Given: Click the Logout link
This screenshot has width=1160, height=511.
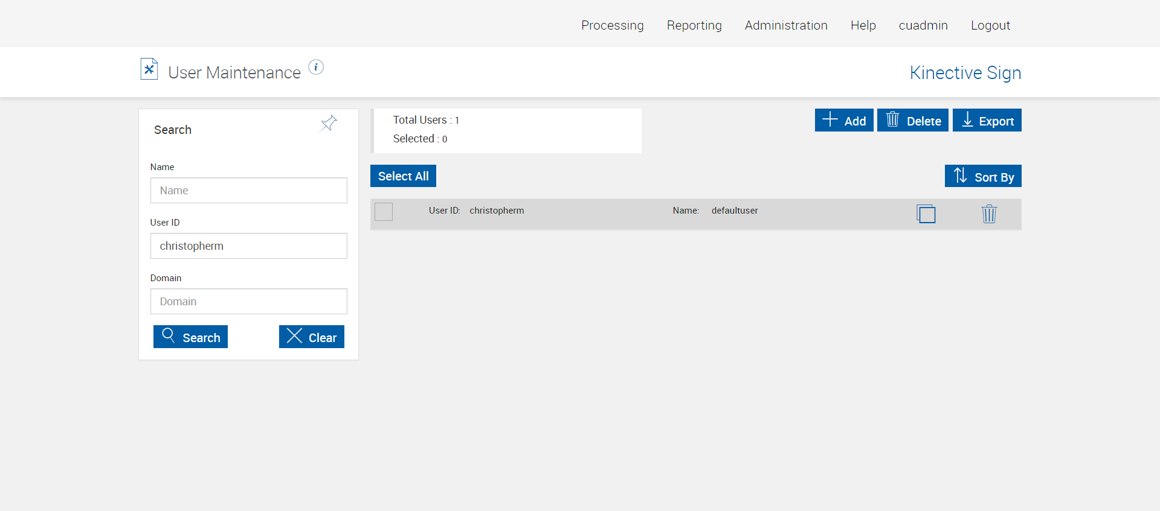Looking at the screenshot, I should coord(990,25).
